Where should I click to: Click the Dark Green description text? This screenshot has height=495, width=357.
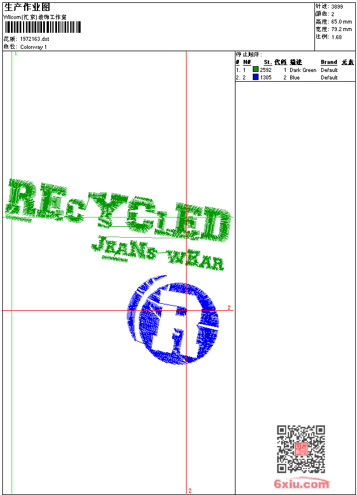click(x=303, y=70)
